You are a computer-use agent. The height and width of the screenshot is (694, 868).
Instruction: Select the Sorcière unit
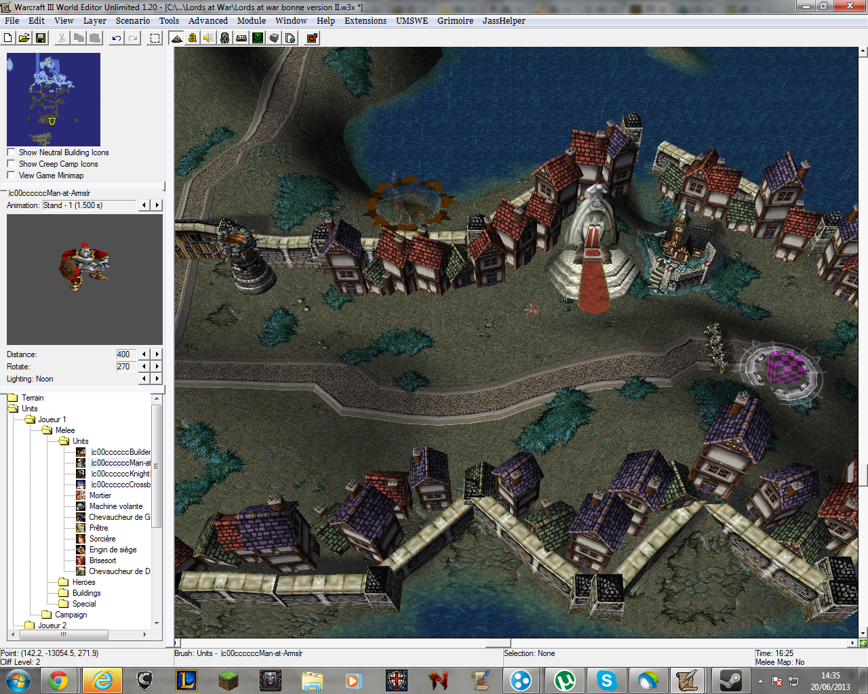click(102, 539)
